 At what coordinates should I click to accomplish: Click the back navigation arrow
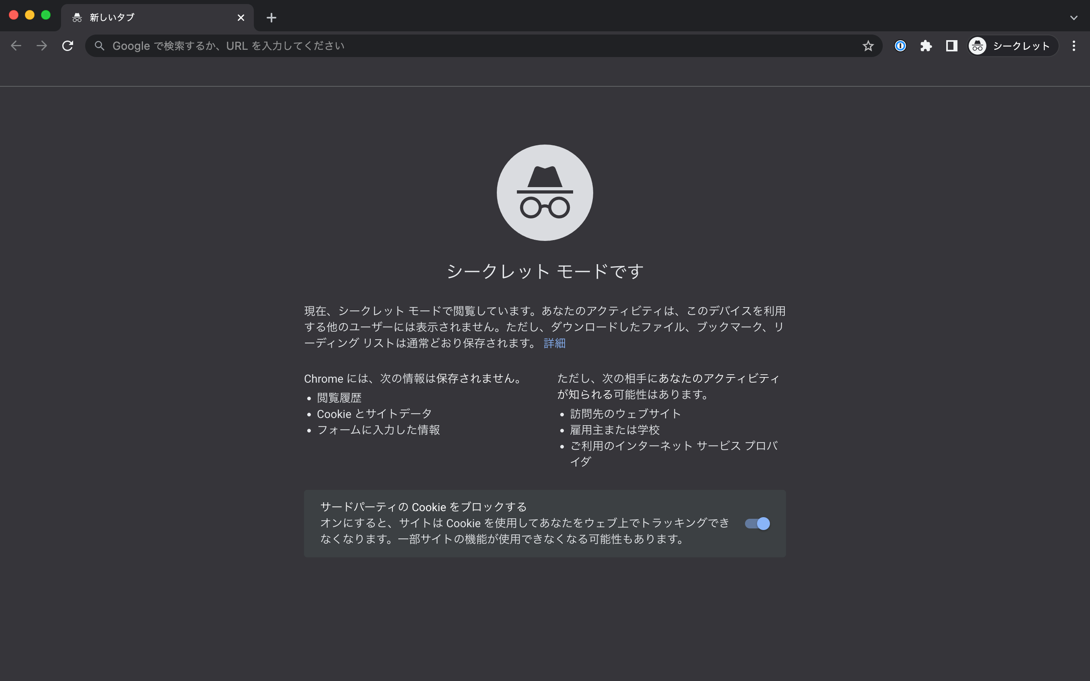point(16,45)
